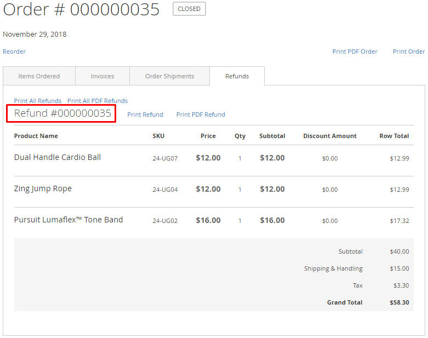
Task: Select the Zing Jump Rope product name
Action: (x=43, y=188)
